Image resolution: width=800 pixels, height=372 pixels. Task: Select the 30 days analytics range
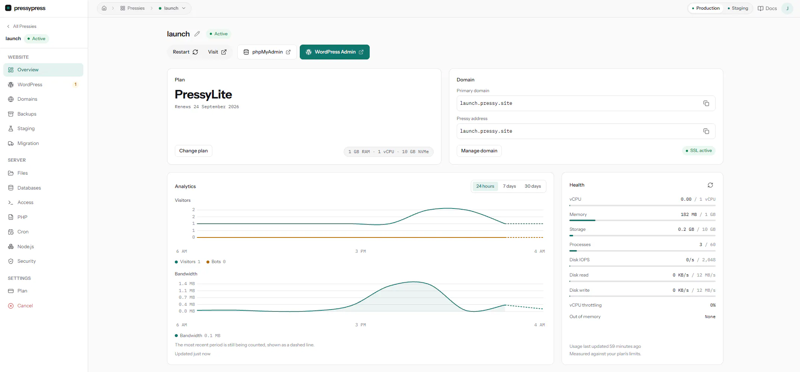pyautogui.click(x=533, y=186)
